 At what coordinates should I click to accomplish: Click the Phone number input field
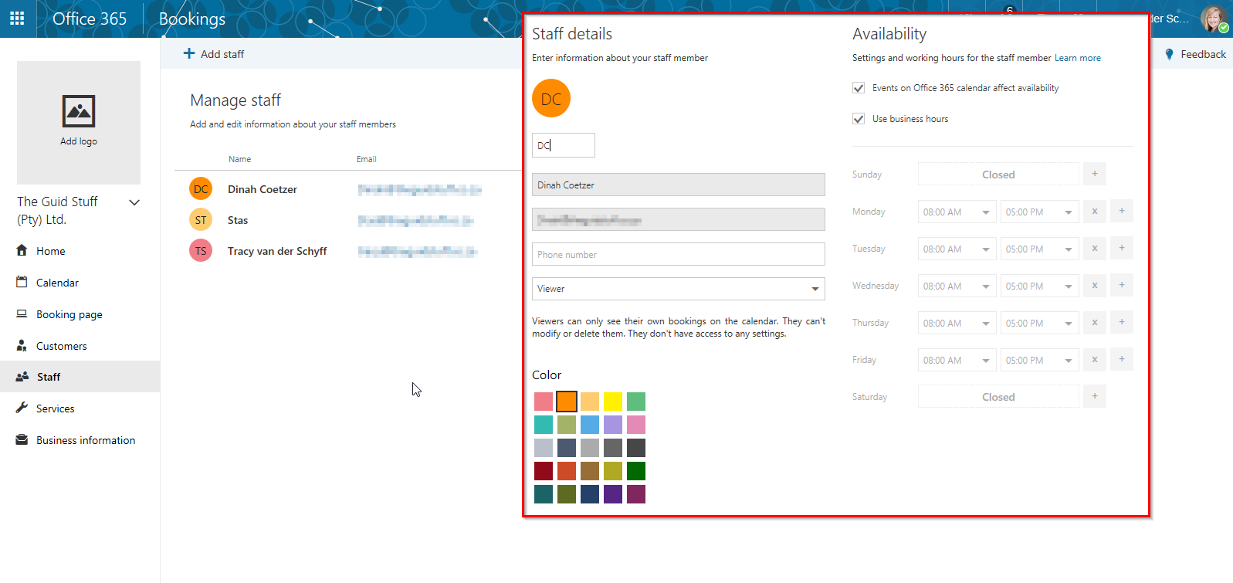coord(678,255)
